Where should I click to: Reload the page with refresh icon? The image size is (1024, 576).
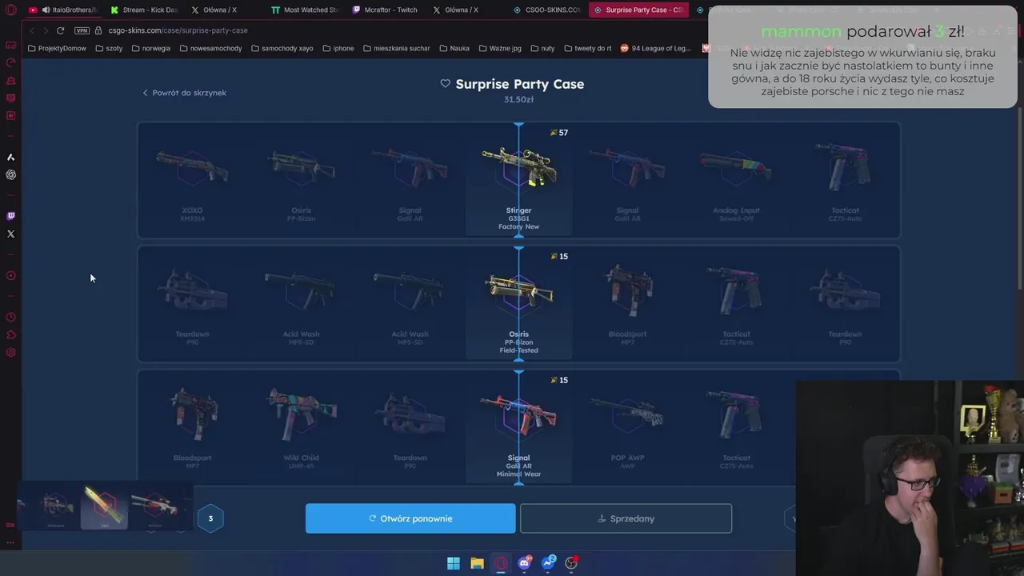[x=60, y=30]
